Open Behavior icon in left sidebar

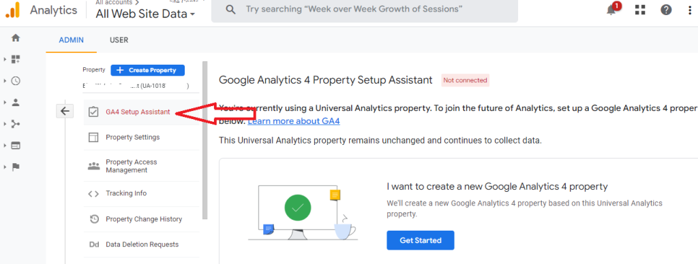point(16,146)
